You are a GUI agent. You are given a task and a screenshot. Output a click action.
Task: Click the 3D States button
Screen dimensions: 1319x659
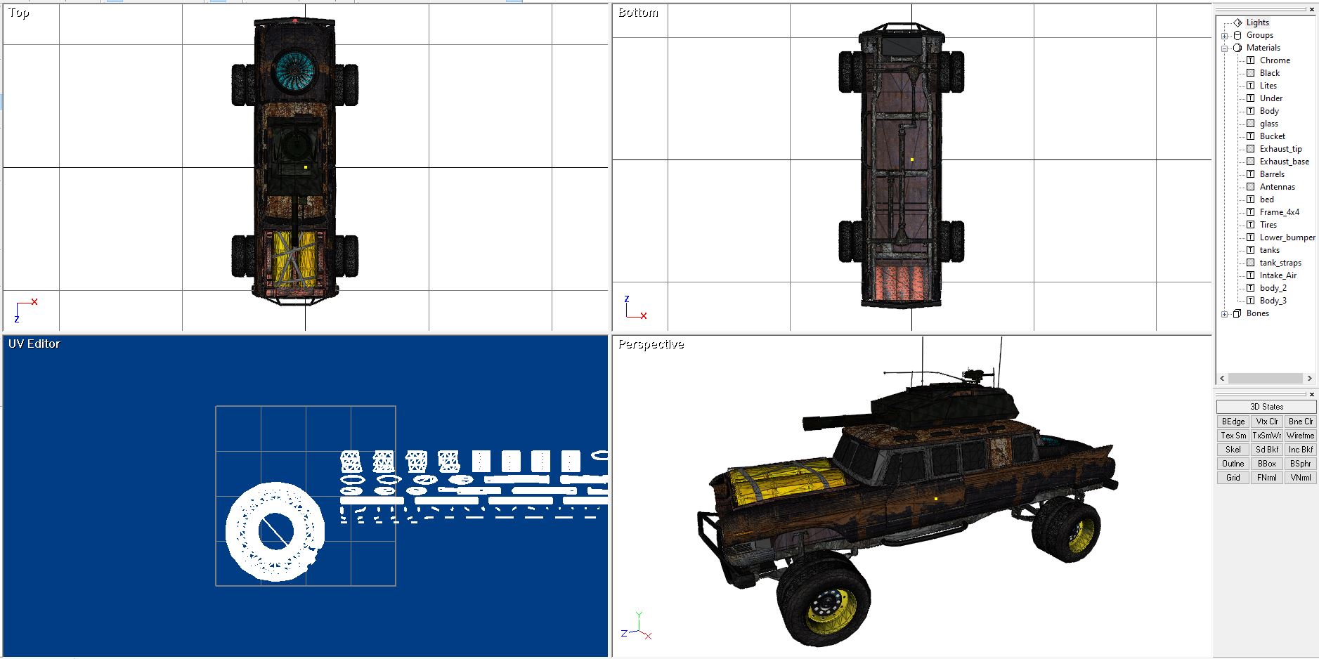click(1266, 407)
